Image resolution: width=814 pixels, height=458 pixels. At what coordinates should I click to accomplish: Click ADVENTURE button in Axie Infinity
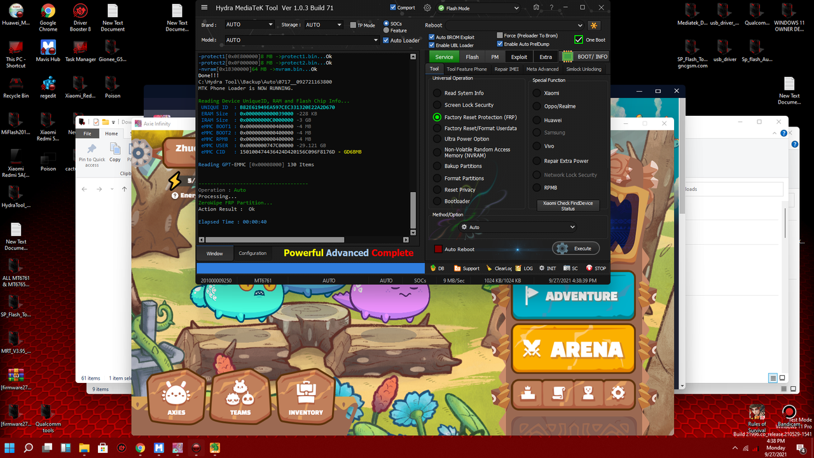[x=573, y=296]
